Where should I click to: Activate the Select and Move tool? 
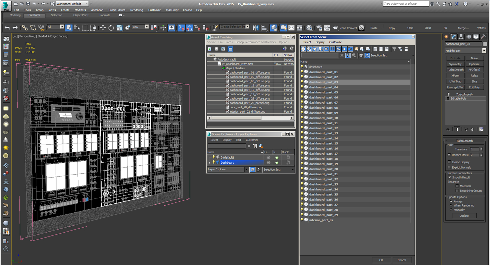(103, 28)
